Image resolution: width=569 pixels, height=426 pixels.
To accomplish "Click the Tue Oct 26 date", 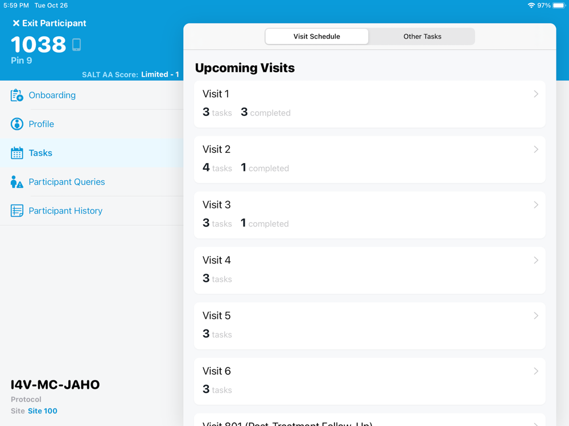I will click(x=51, y=6).
